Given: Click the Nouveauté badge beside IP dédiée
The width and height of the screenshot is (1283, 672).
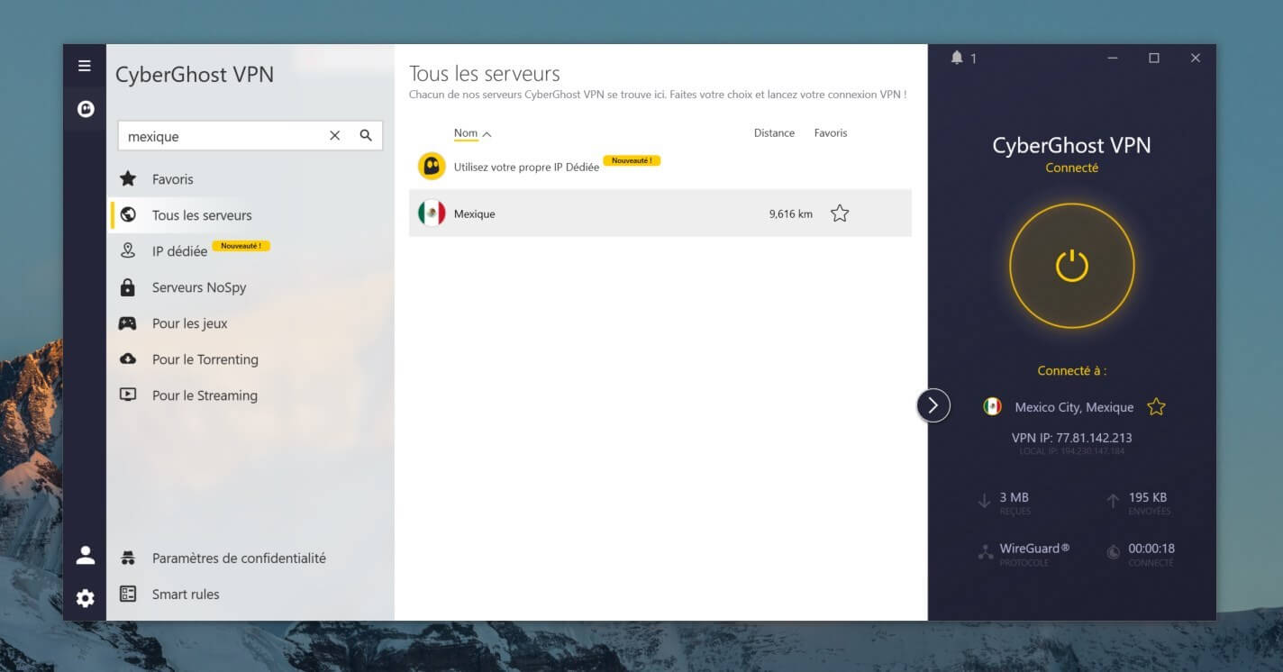Looking at the screenshot, I should pos(241,246).
